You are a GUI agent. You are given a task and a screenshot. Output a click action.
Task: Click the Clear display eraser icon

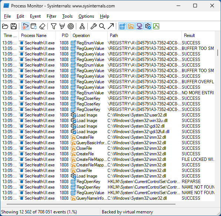(x=42, y=26)
